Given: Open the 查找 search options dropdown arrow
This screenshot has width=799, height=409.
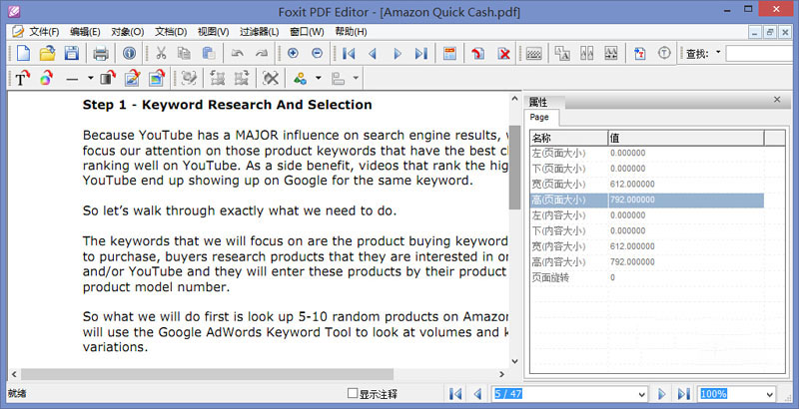Looking at the screenshot, I should tap(717, 53).
